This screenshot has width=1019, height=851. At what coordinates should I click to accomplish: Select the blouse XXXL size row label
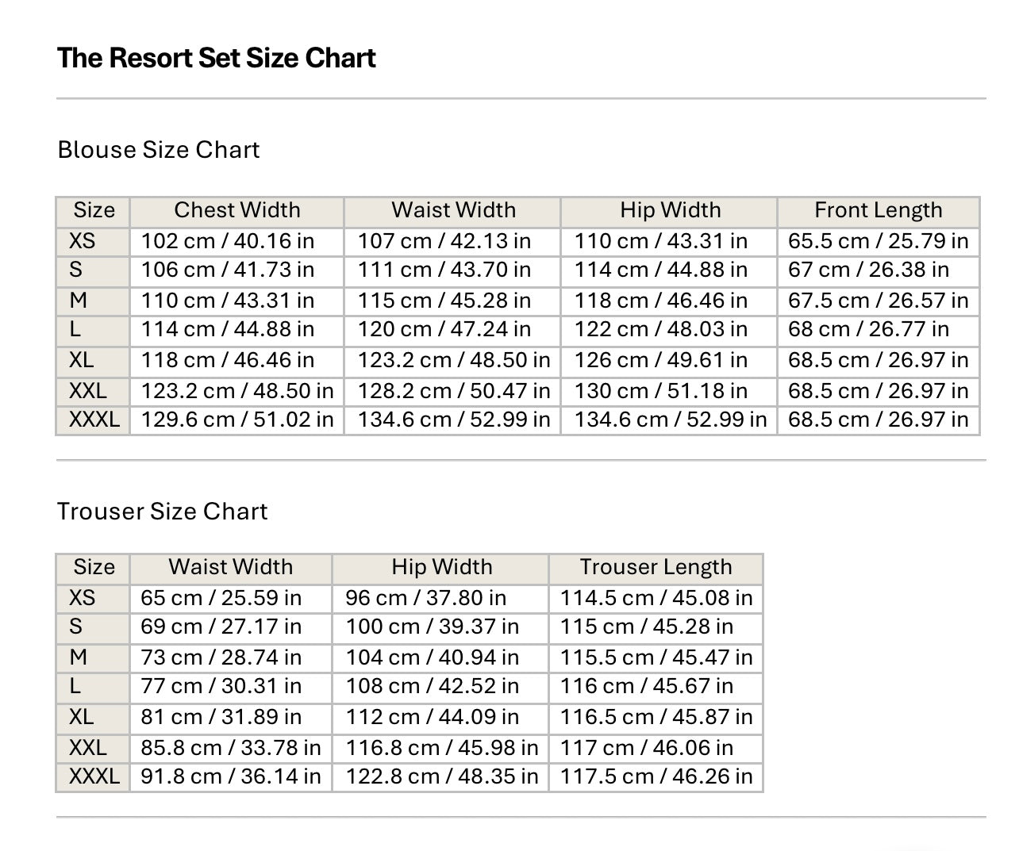94,420
